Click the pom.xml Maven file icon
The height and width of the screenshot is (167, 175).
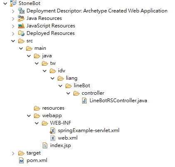[21, 160]
